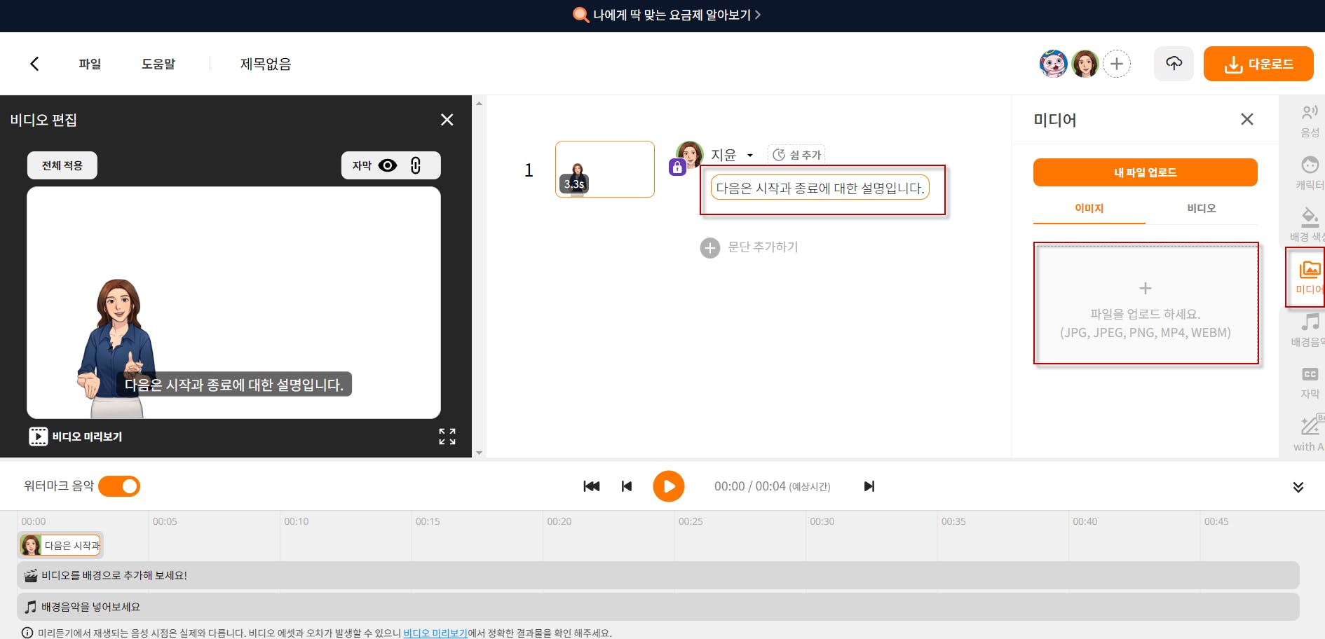
Task: Click the 쉼 추가 pause button
Action: [796, 155]
